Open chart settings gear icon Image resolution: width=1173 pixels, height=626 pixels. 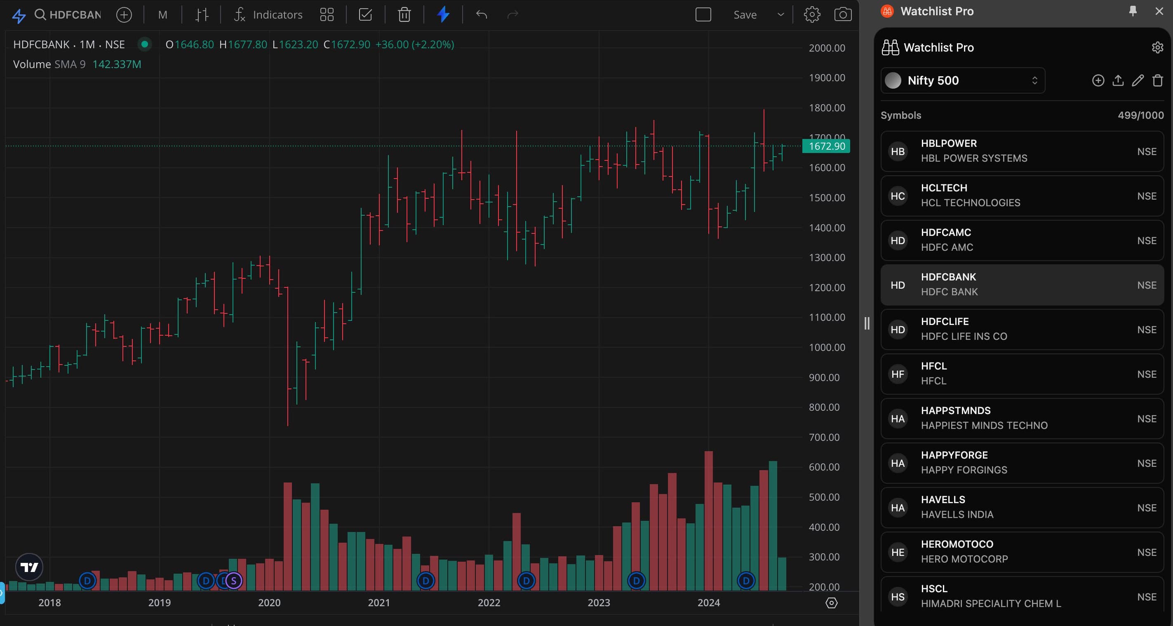(812, 14)
